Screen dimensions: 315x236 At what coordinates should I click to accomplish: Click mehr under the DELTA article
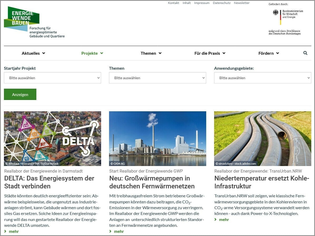click(x=14, y=231)
